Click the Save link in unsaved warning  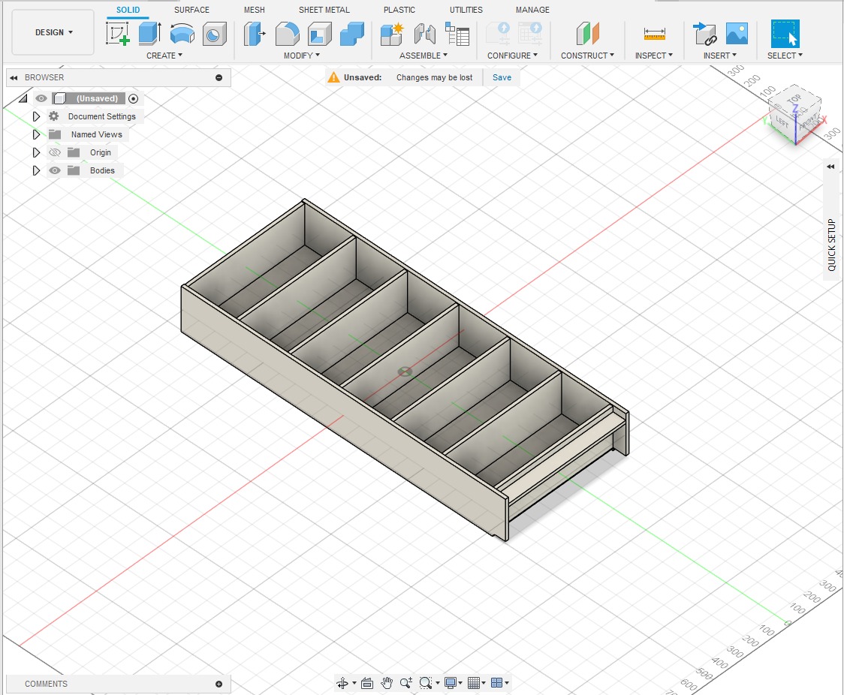pyautogui.click(x=502, y=77)
